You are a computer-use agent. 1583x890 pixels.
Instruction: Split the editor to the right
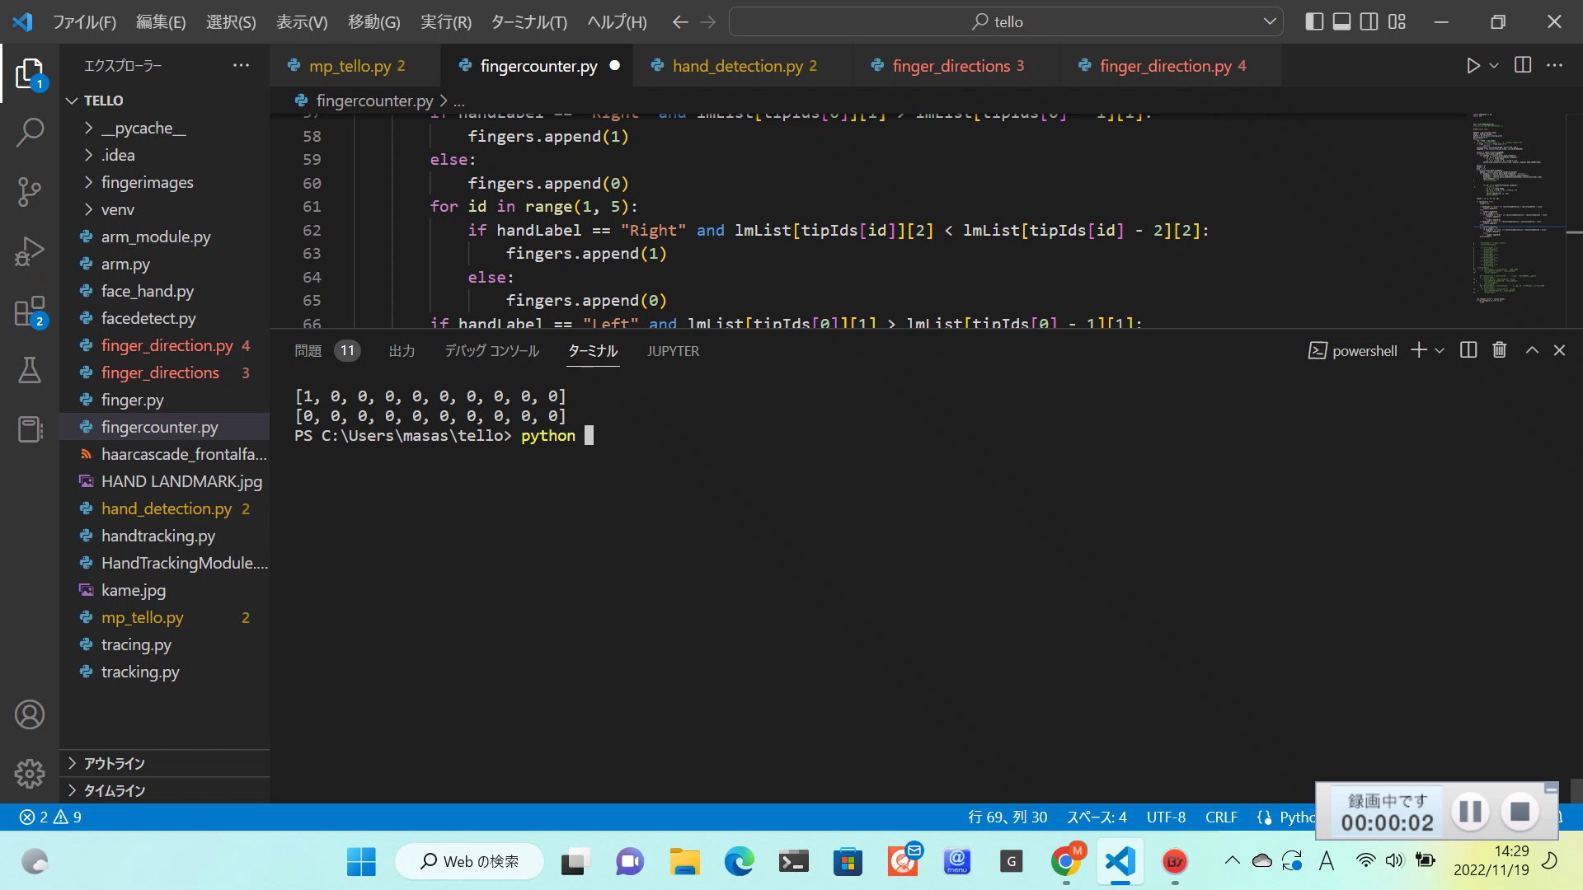[1523, 65]
